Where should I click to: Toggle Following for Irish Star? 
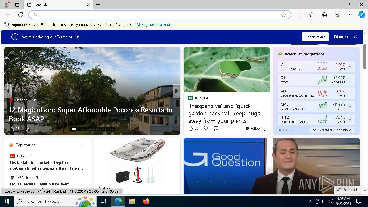point(255,128)
